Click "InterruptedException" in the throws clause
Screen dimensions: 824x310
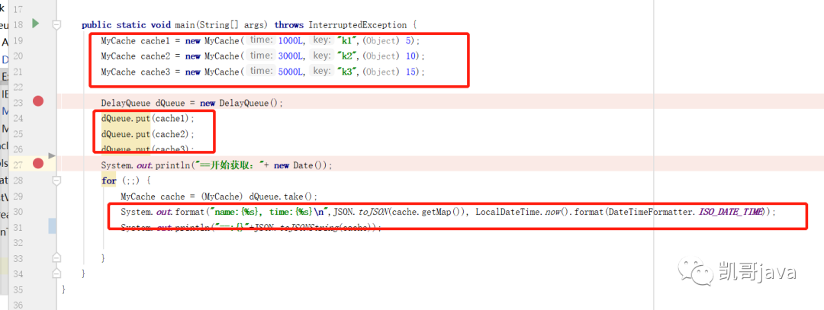[358, 25]
